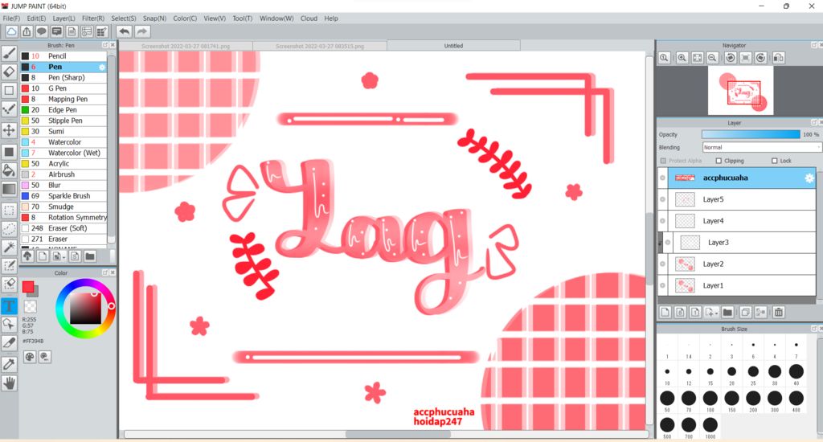The width and height of the screenshot is (823, 442).
Task: Select the Eyedropper tool
Action: (9, 364)
